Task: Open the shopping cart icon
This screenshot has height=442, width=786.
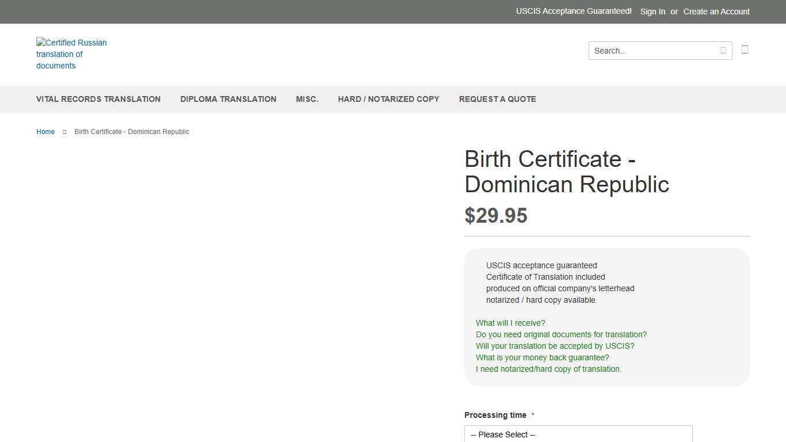Action: (745, 49)
